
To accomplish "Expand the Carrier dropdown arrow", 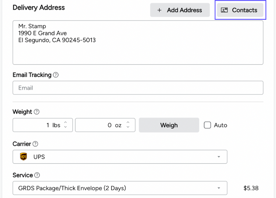I will 219,157.
